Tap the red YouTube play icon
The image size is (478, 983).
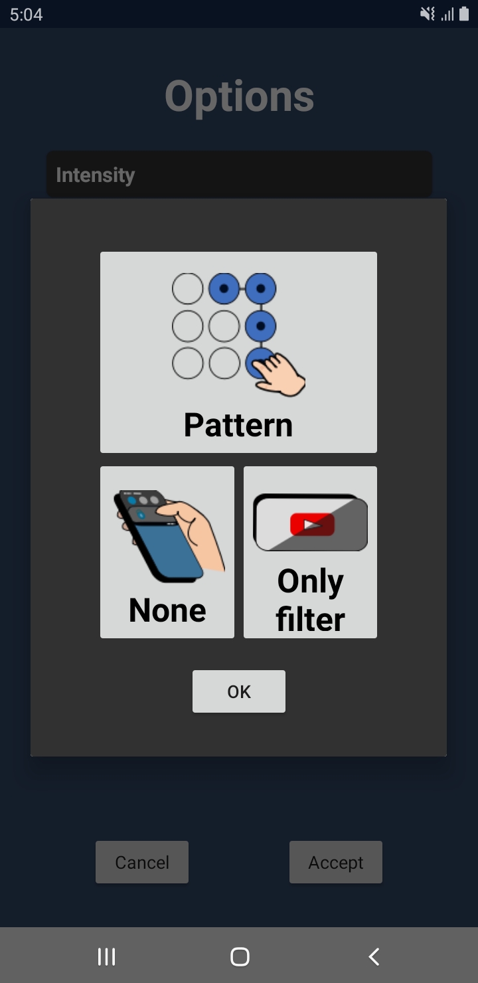tap(312, 525)
